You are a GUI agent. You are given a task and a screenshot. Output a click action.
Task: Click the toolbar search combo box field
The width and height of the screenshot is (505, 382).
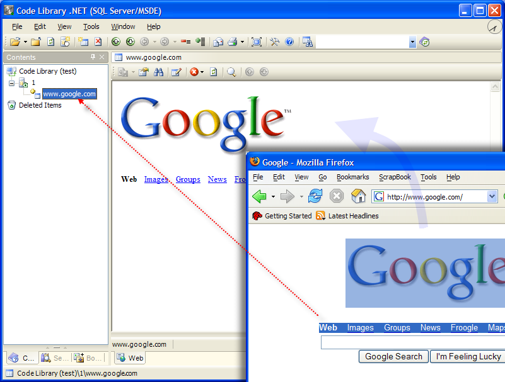coord(363,42)
